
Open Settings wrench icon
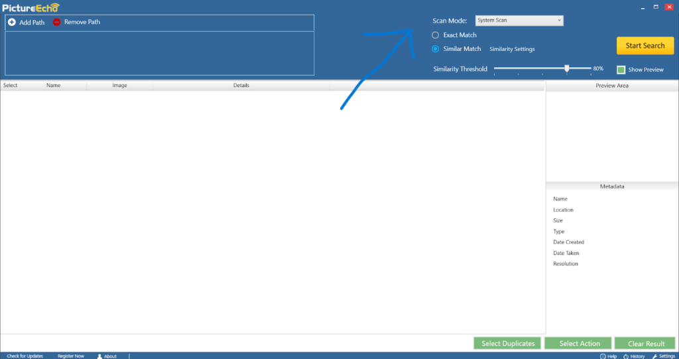click(655, 356)
